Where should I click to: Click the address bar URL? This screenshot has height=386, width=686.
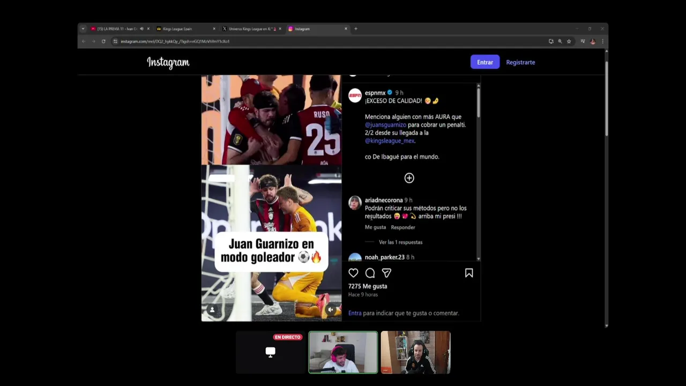(175, 41)
